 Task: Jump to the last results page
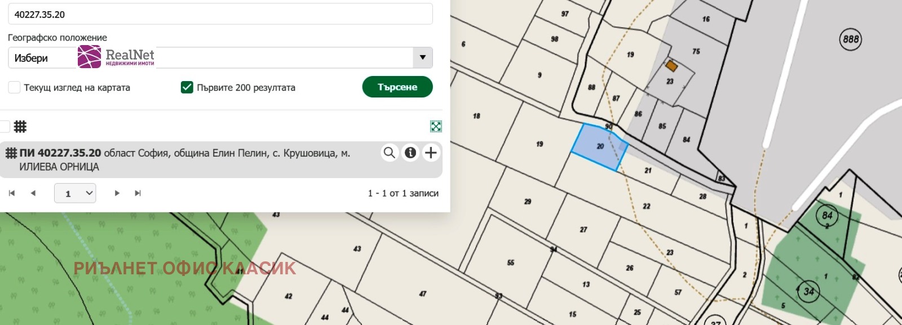(138, 193)
